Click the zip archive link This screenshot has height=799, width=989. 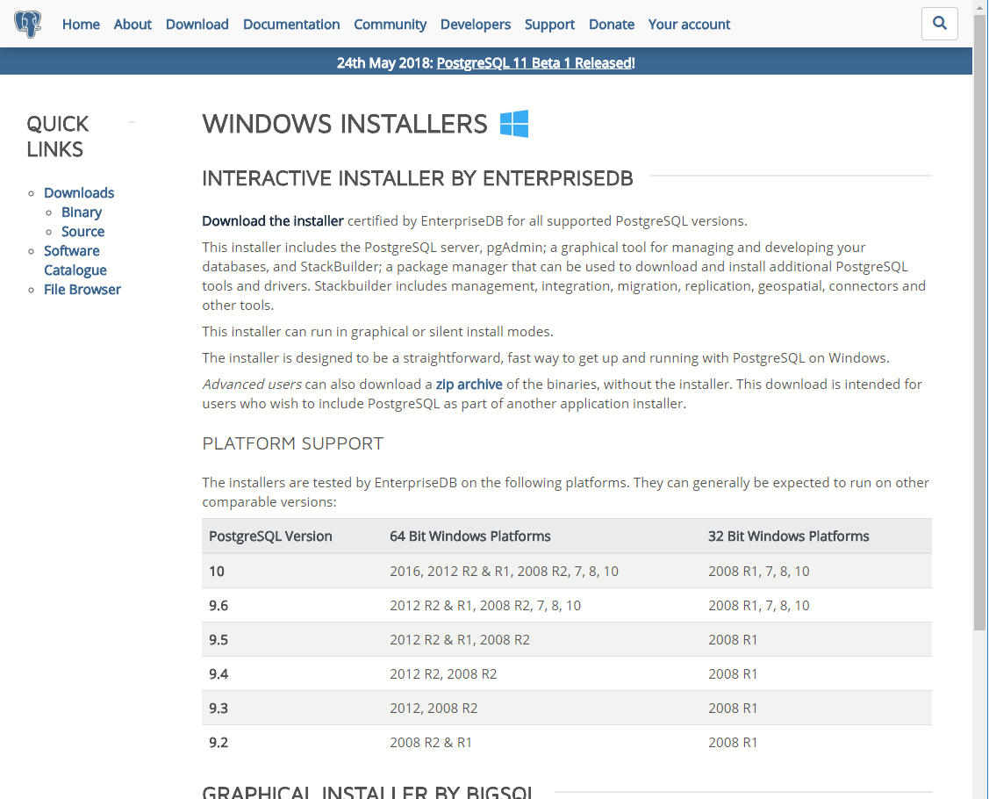(x=469, y=385)
